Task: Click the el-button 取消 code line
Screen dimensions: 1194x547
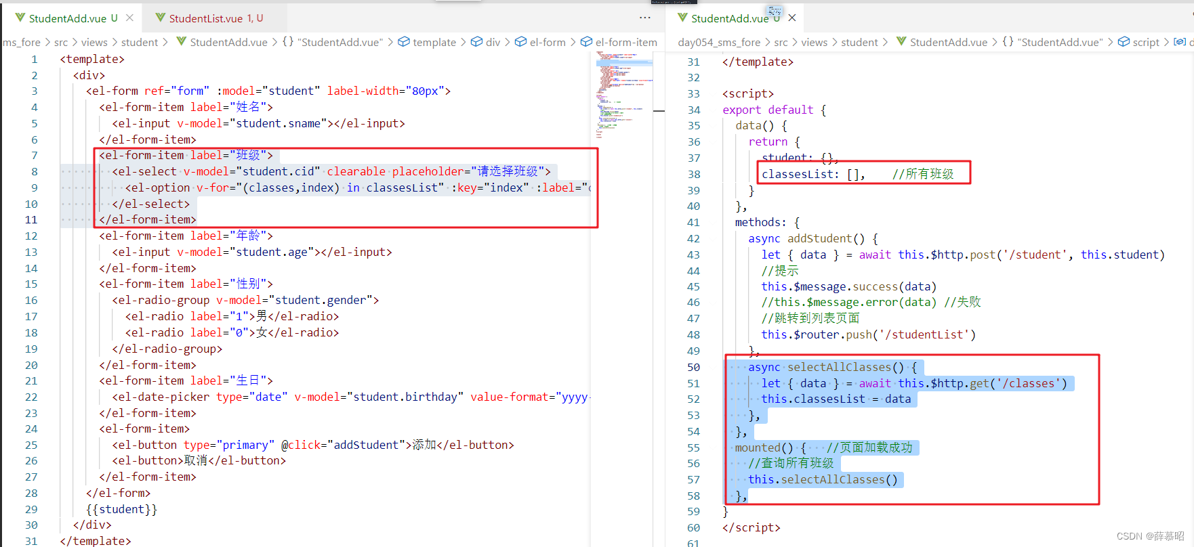Action: click(199, 460)
